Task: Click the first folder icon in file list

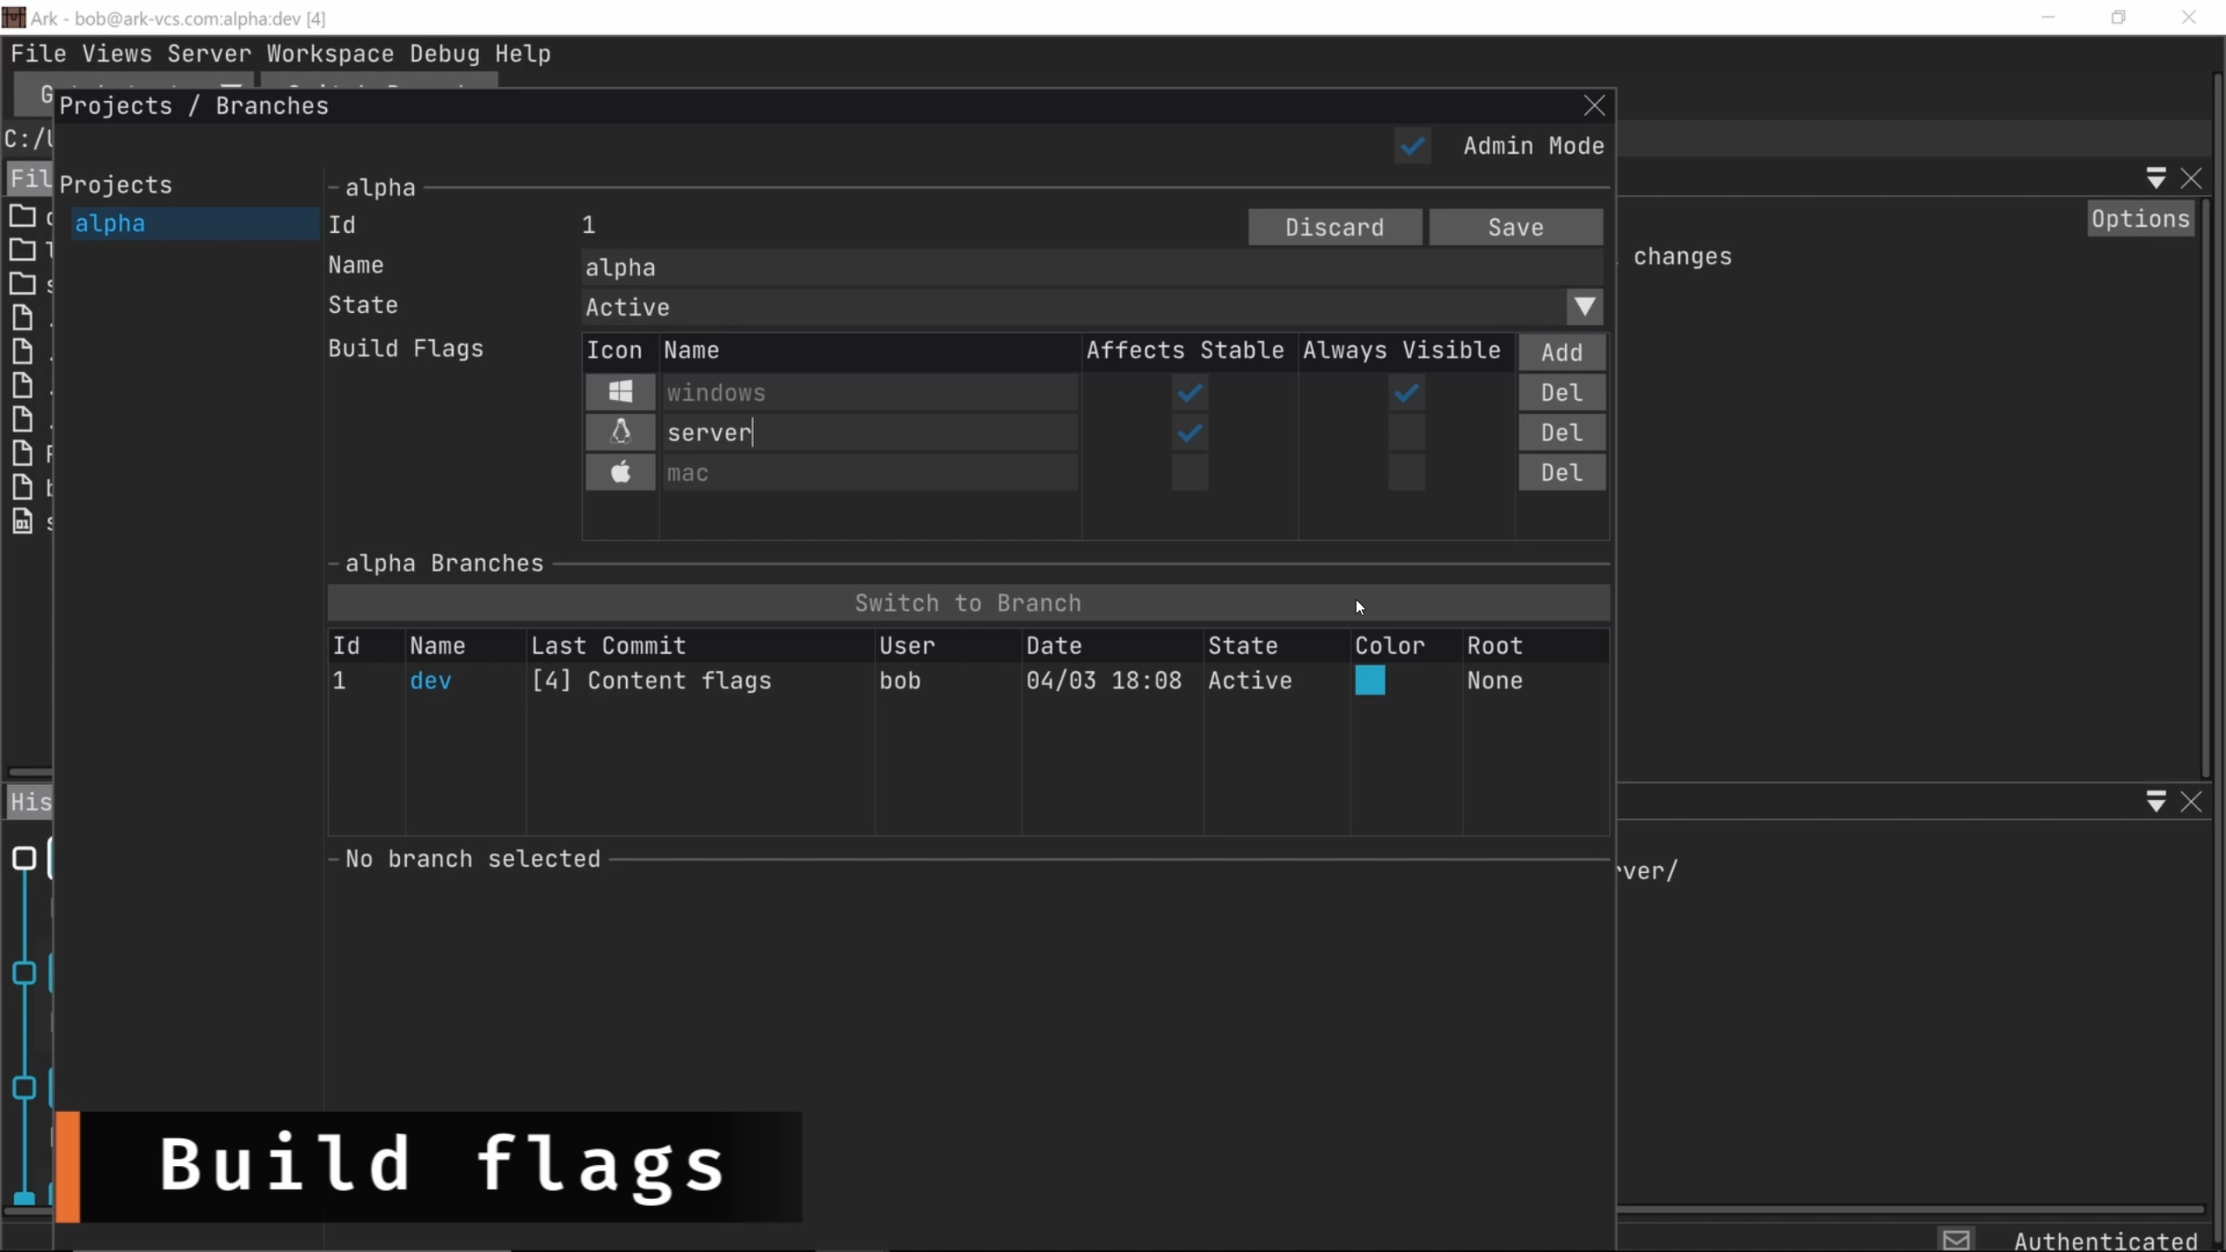Action: [23, 216]
